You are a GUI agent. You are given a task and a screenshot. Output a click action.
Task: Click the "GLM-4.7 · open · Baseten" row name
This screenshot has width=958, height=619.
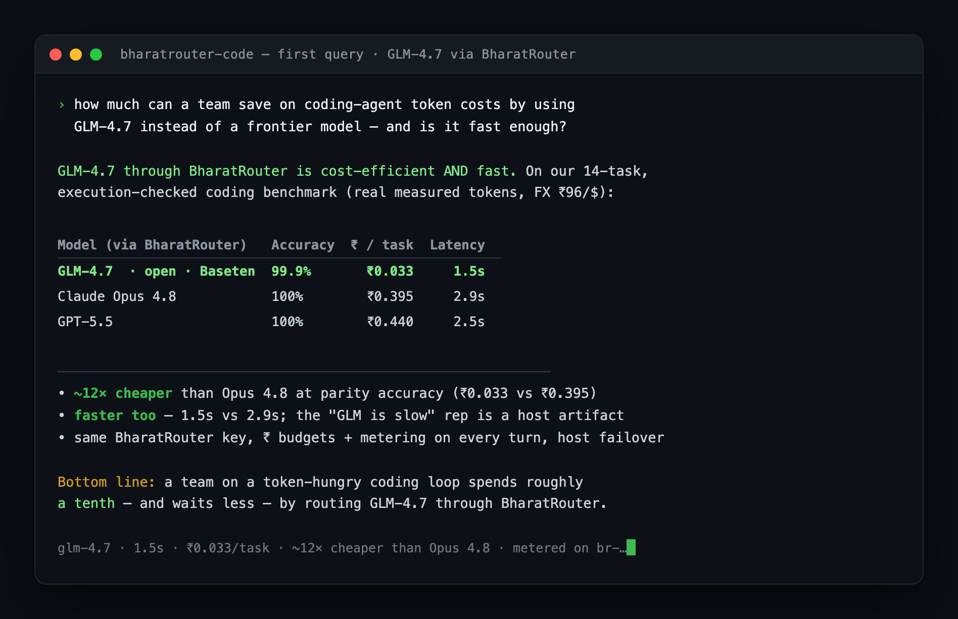pyautogui.click(x=156, y=271)
